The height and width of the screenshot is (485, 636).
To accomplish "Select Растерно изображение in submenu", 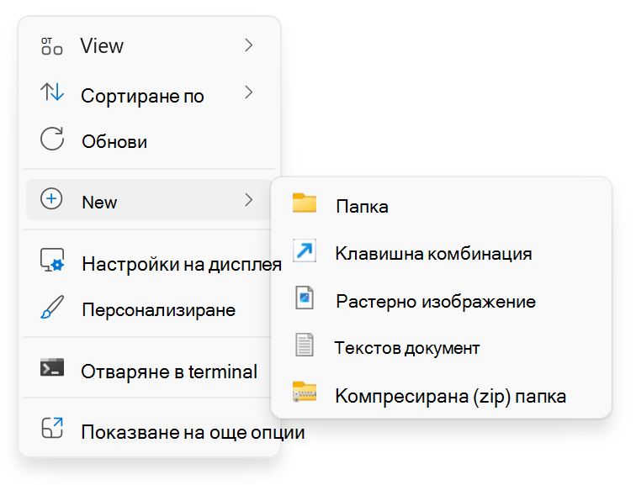I will (442, 298).
